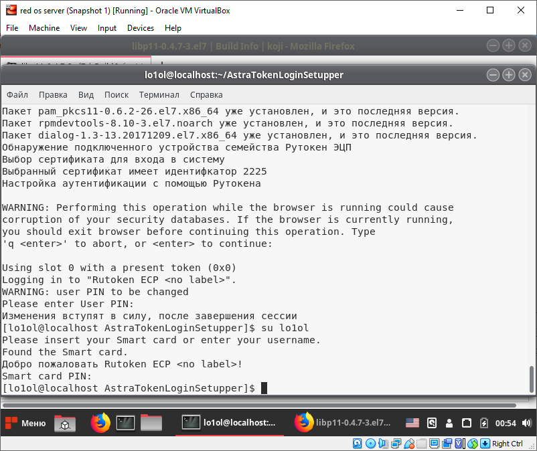
Task: Maximize the Firefox koji window
Action: click(509, 46)
